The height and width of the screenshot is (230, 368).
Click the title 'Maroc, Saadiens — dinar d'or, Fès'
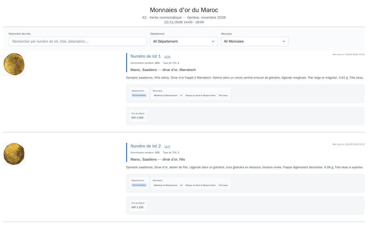[x=158, y=159]
